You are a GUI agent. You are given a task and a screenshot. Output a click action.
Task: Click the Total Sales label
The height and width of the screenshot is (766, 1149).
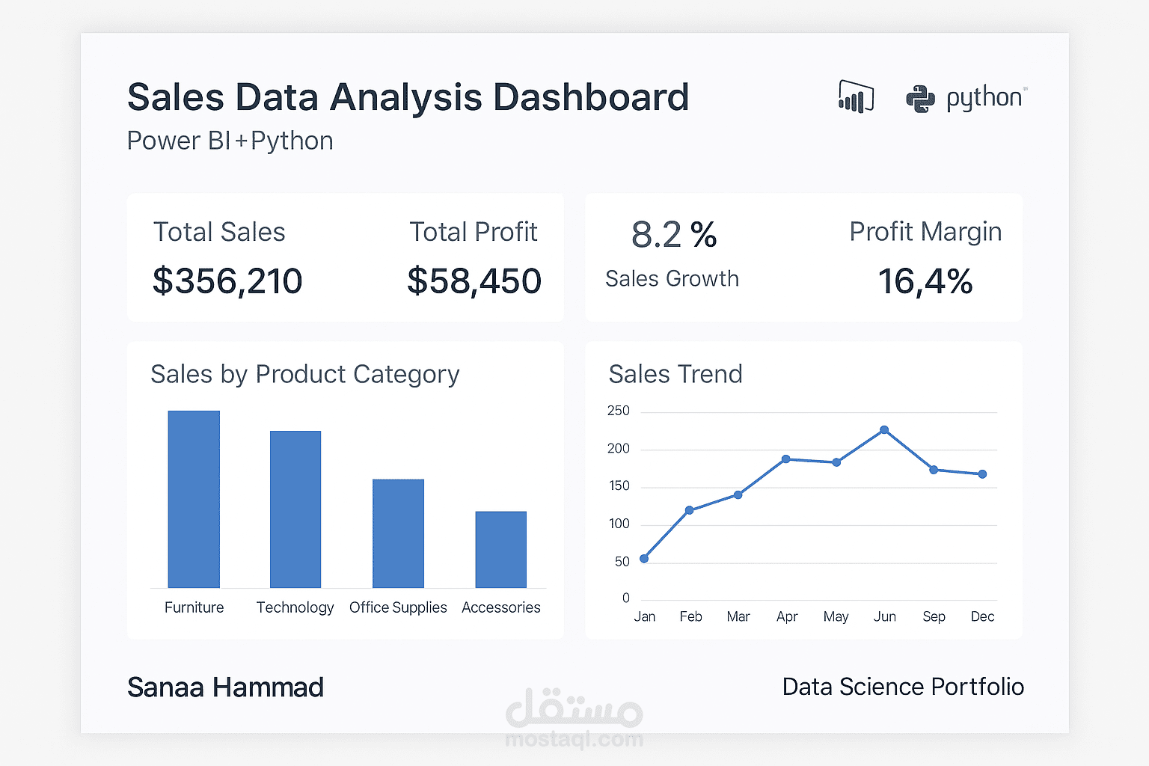pyautogui.click(x=219, y=232)
